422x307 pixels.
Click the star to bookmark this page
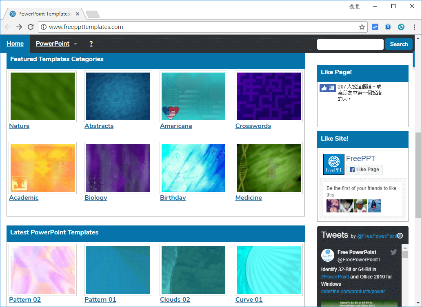tap(362, 27)
